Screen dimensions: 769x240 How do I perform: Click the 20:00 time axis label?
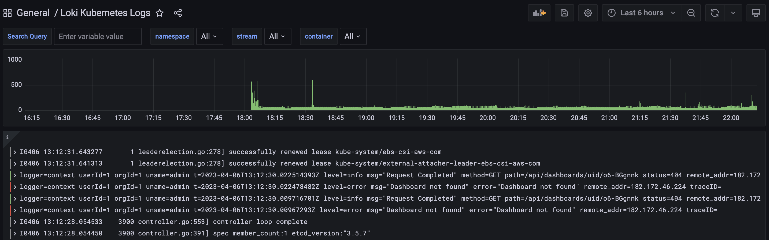point(487,118)
